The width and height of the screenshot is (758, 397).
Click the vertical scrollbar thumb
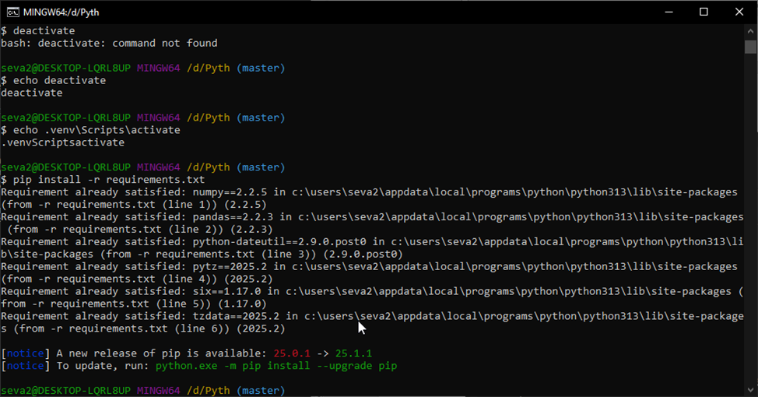(x=751, y=46)
